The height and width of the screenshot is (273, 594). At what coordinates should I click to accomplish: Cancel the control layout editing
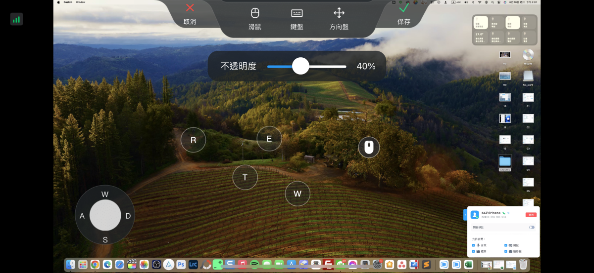(x=190, y=14)
